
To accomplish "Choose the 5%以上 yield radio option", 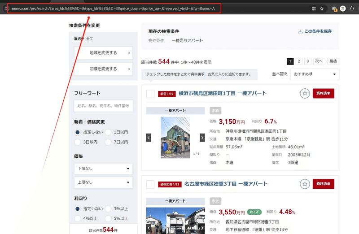I will [x=108, y=218].
